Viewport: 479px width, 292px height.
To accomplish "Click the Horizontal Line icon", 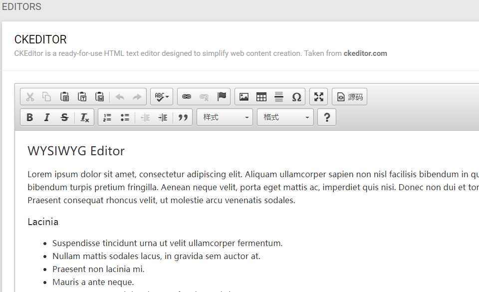I will (x=279, y=97).
